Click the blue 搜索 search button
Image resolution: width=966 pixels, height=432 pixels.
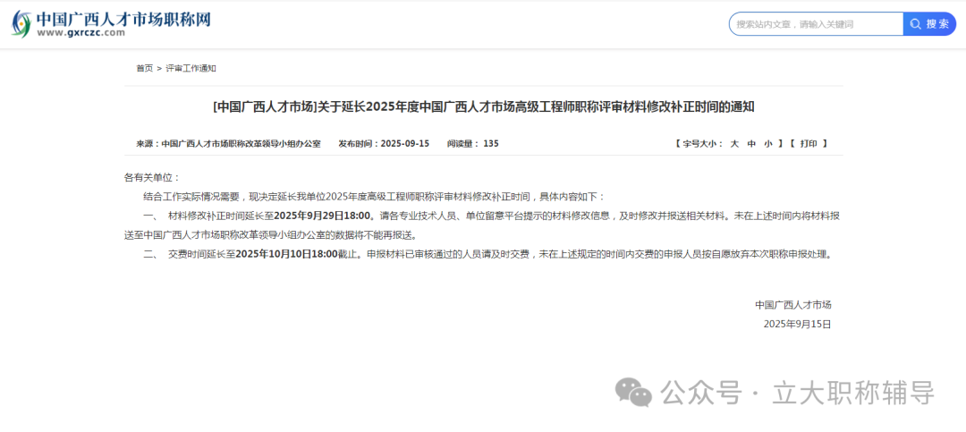point(929,24)
